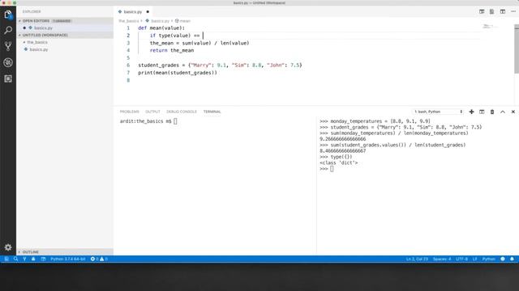The image size is (519, 291).
Task: Collapse the the_basics folder in explorer
Action: (x=37, y=42)
